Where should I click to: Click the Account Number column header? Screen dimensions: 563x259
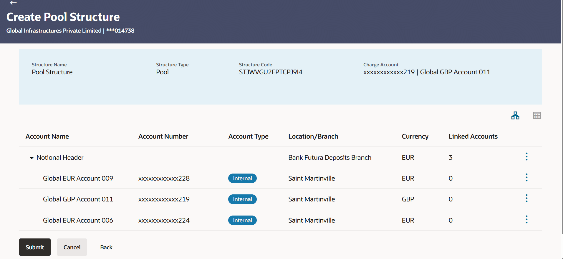click(x=163, y=137)
